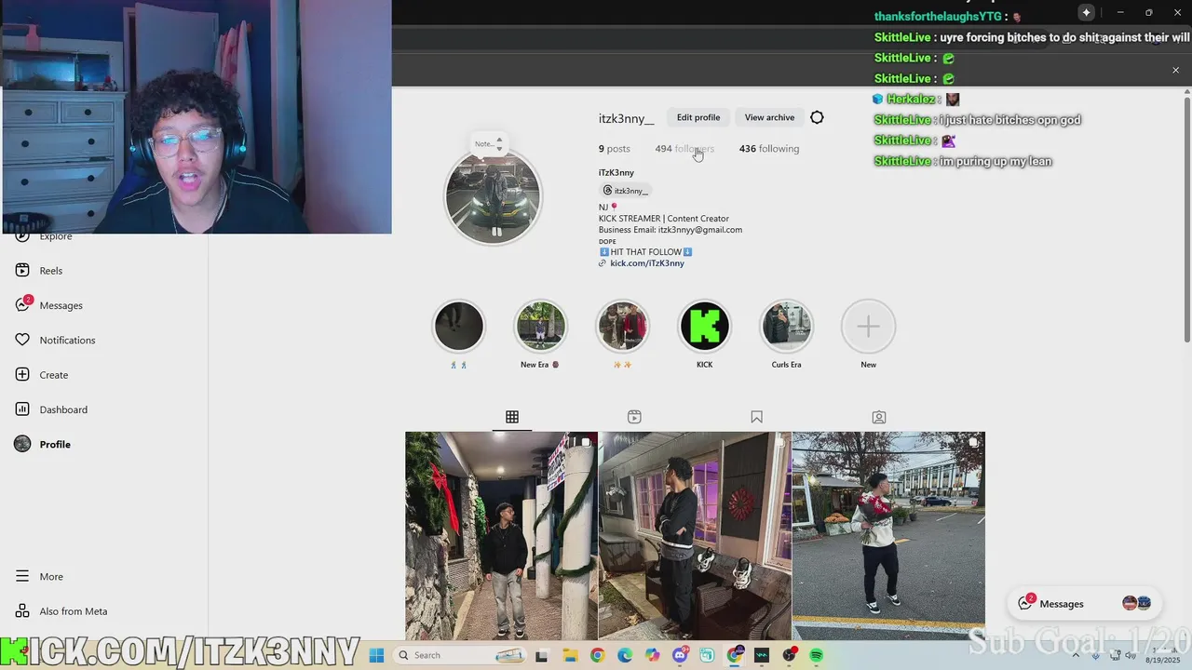The width and height of the screenshot is (1192, 670).
Task: Switch to the Saved bookmark tab
Action: coord(756,417)
